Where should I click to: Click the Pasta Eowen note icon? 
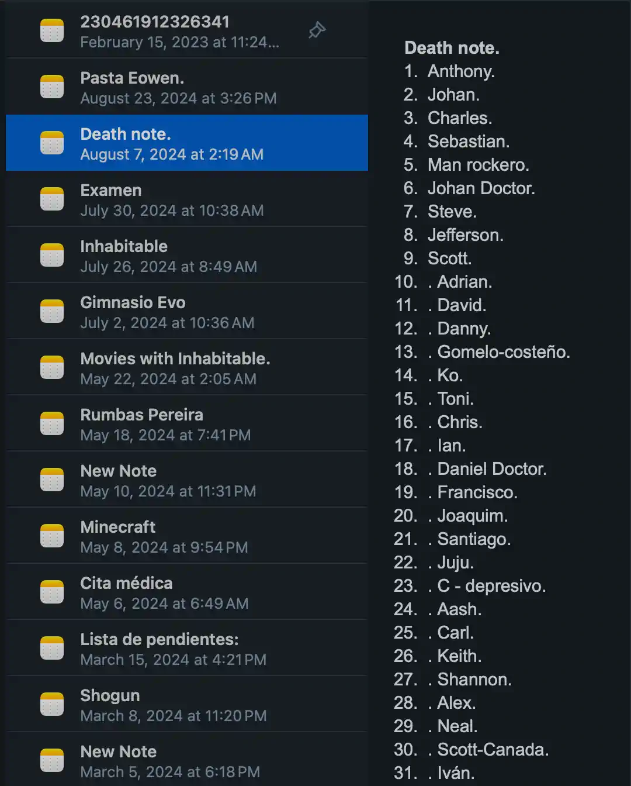[x=52, y=87]
